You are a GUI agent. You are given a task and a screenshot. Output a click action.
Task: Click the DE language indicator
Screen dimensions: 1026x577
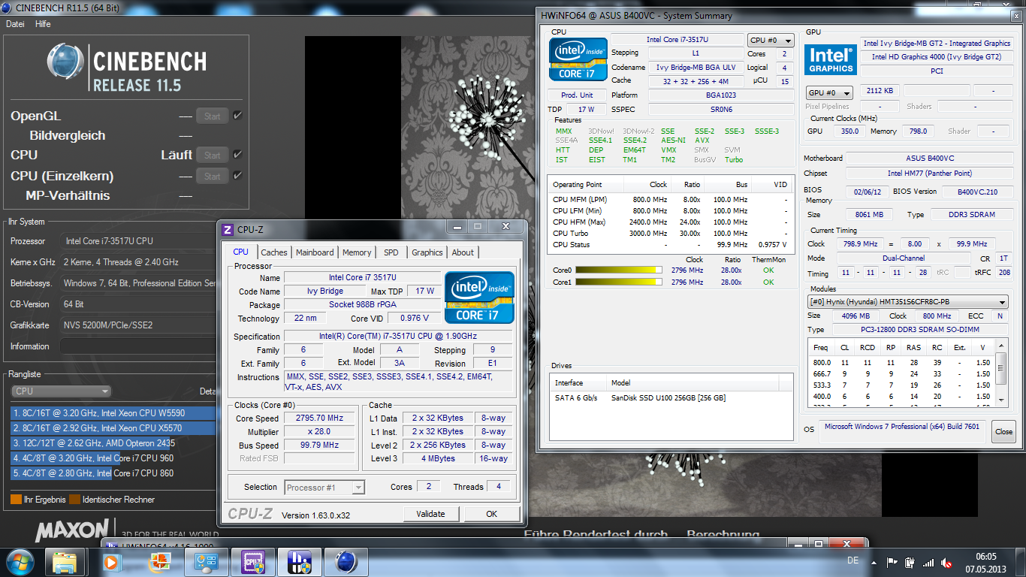(853, 560)
